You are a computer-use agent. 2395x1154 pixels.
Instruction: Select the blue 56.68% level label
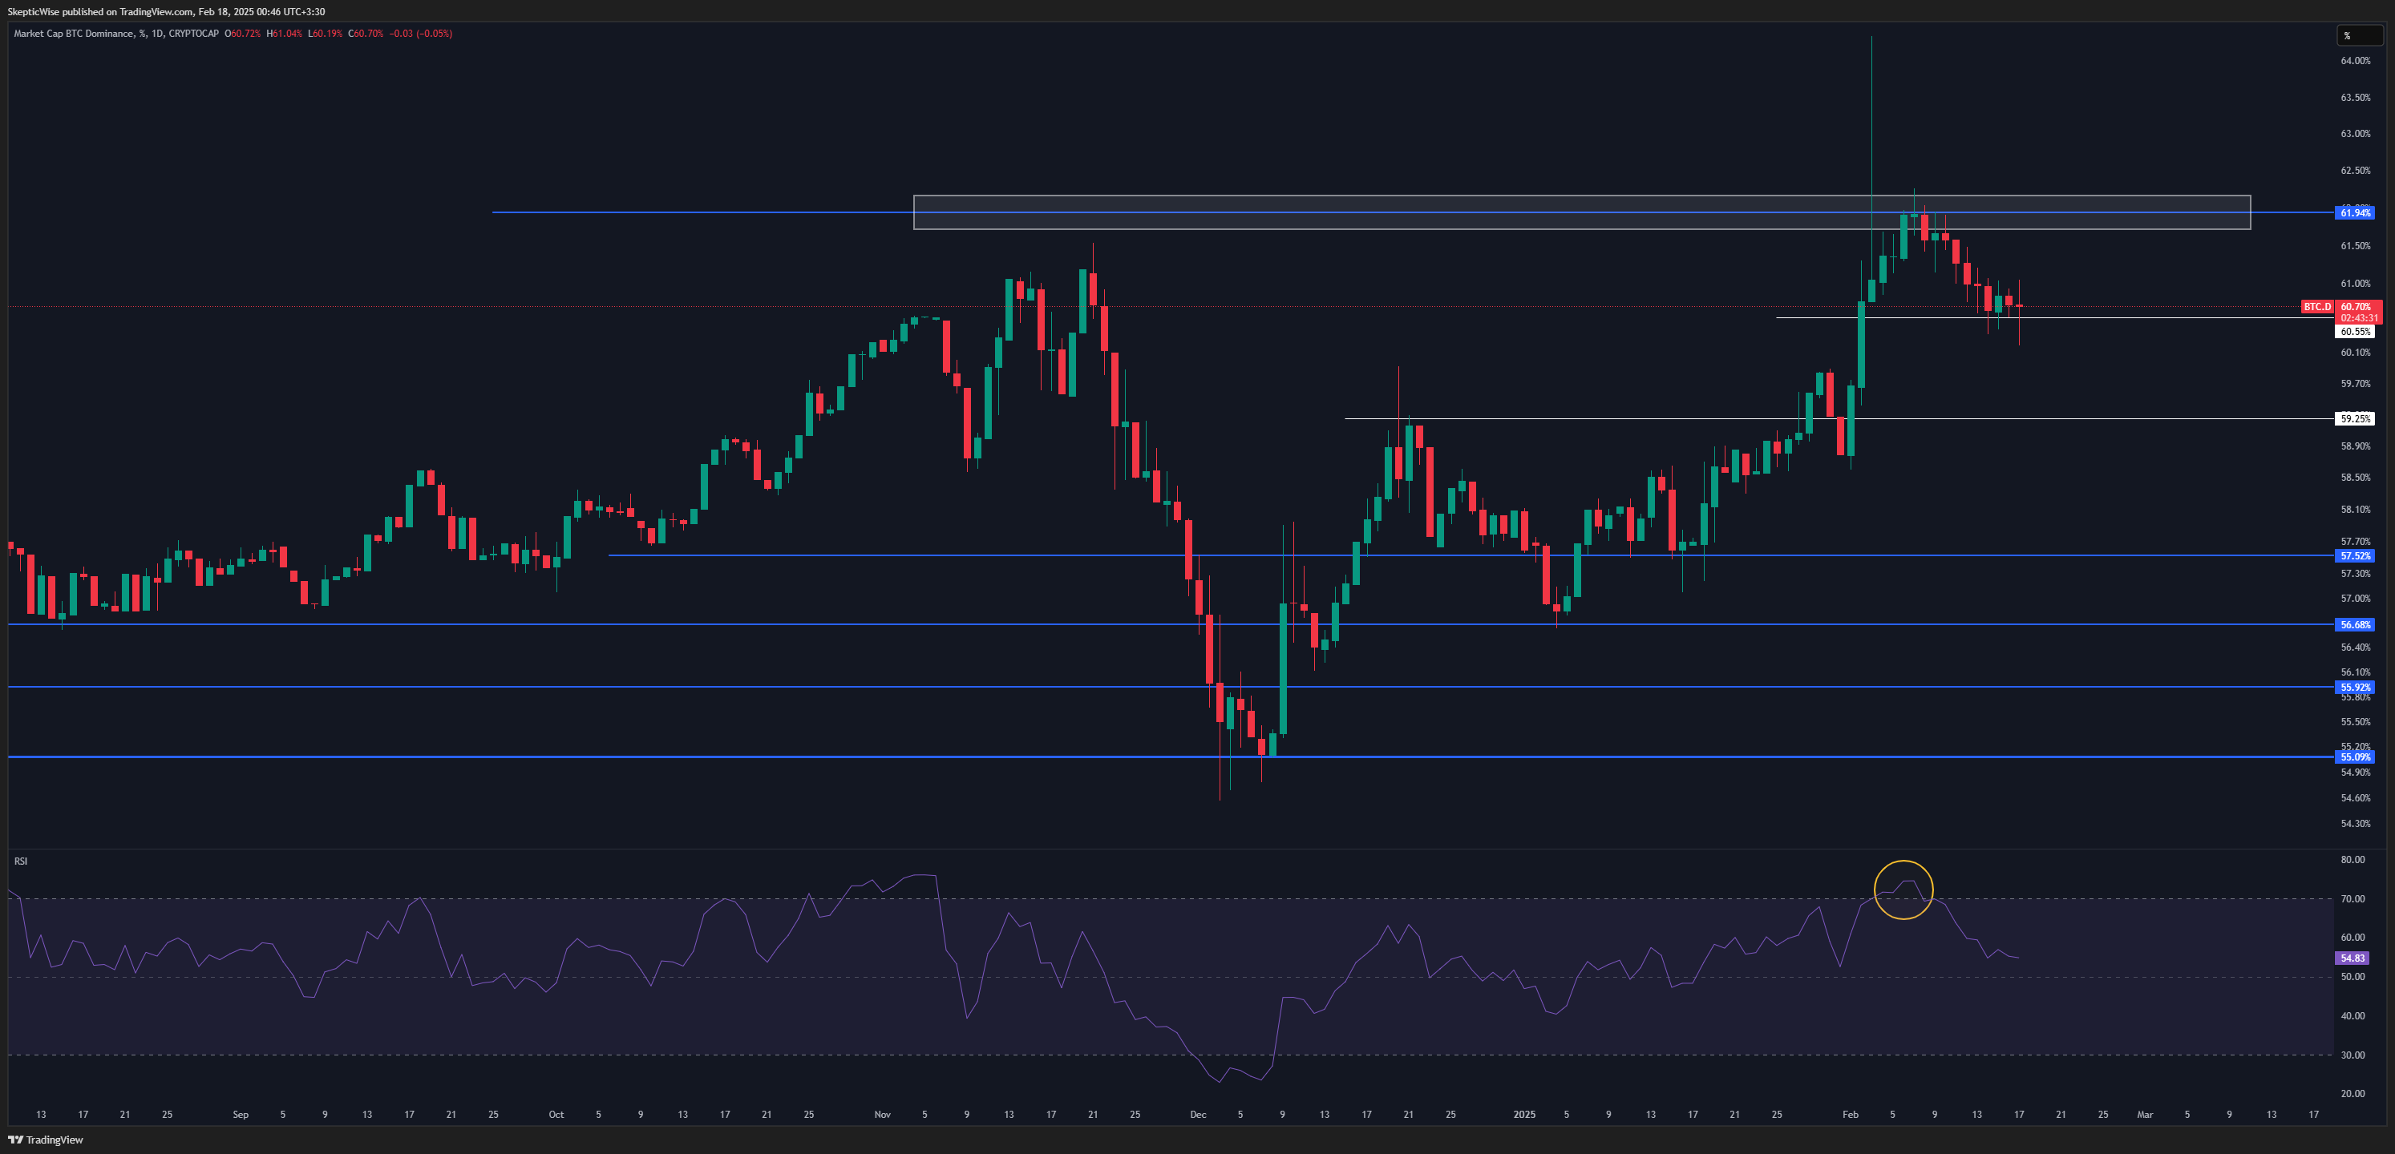[x=2355, y=624]
